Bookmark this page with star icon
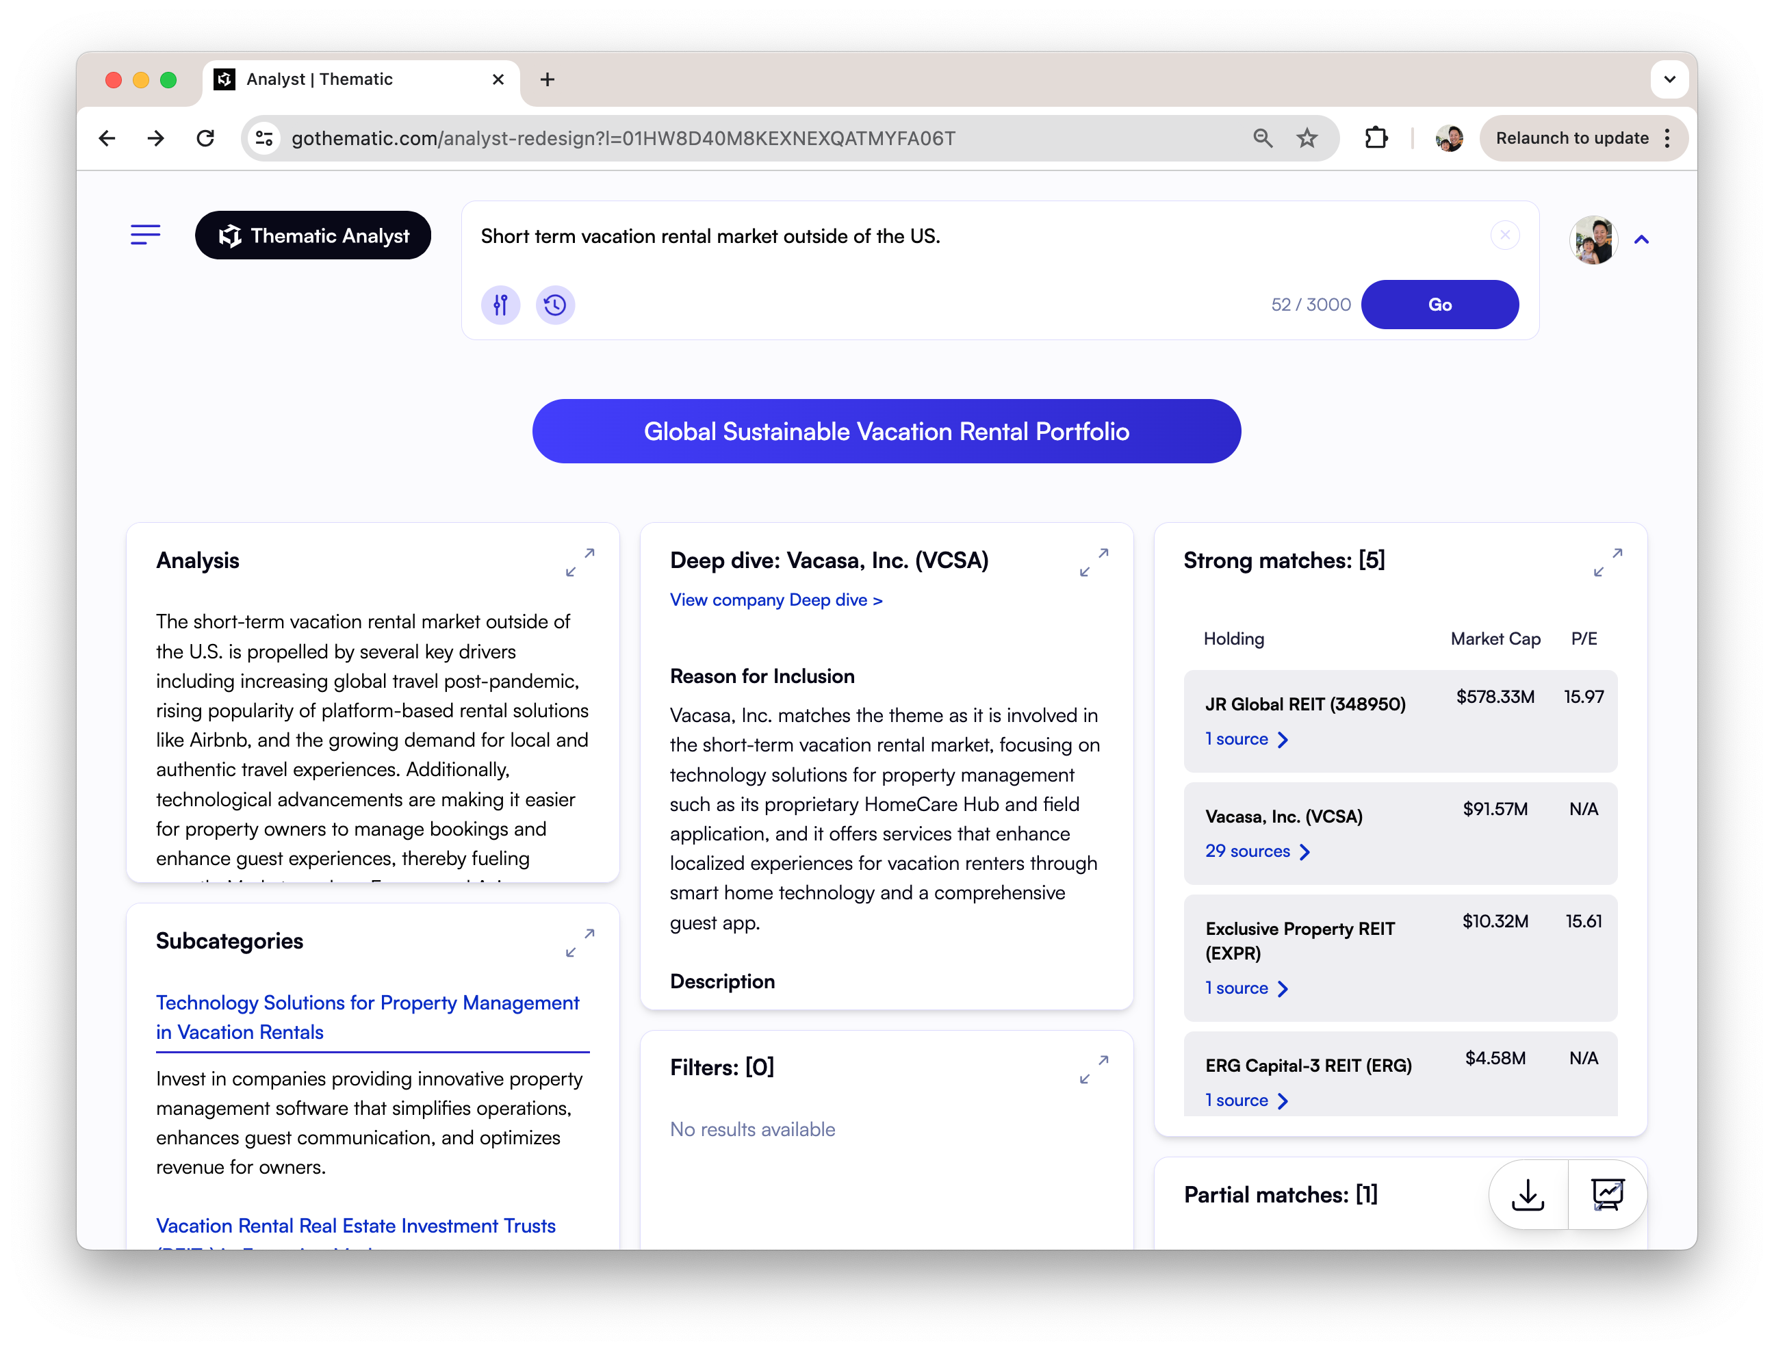Viewport: 1774px width, 1351px height. [1307, 138]
